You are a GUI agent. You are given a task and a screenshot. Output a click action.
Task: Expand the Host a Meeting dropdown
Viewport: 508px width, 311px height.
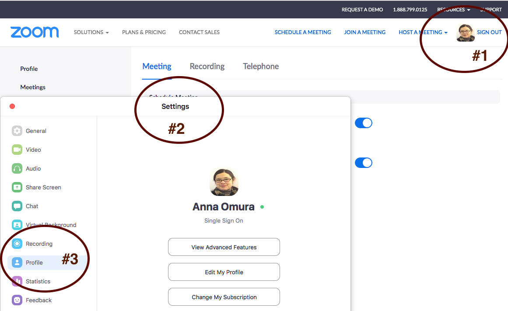(x=423, y=32)
